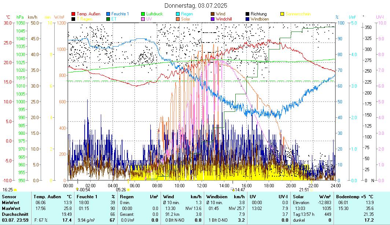This screenshot has height=225, width=390.
Task: Click the UV-I axis unit label above chart
Action: click(380, 17)
